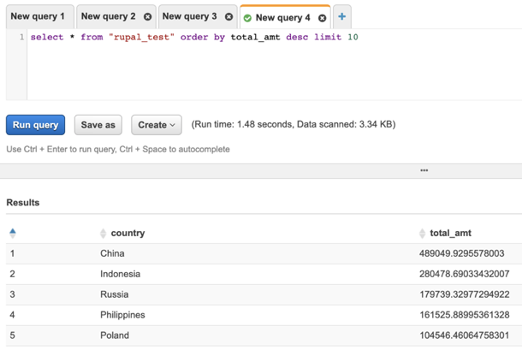Screen dimensions: 522x350
Task: Click the total_amt keyword in the query
Action: pyautogui.click(x=255, y=37)
